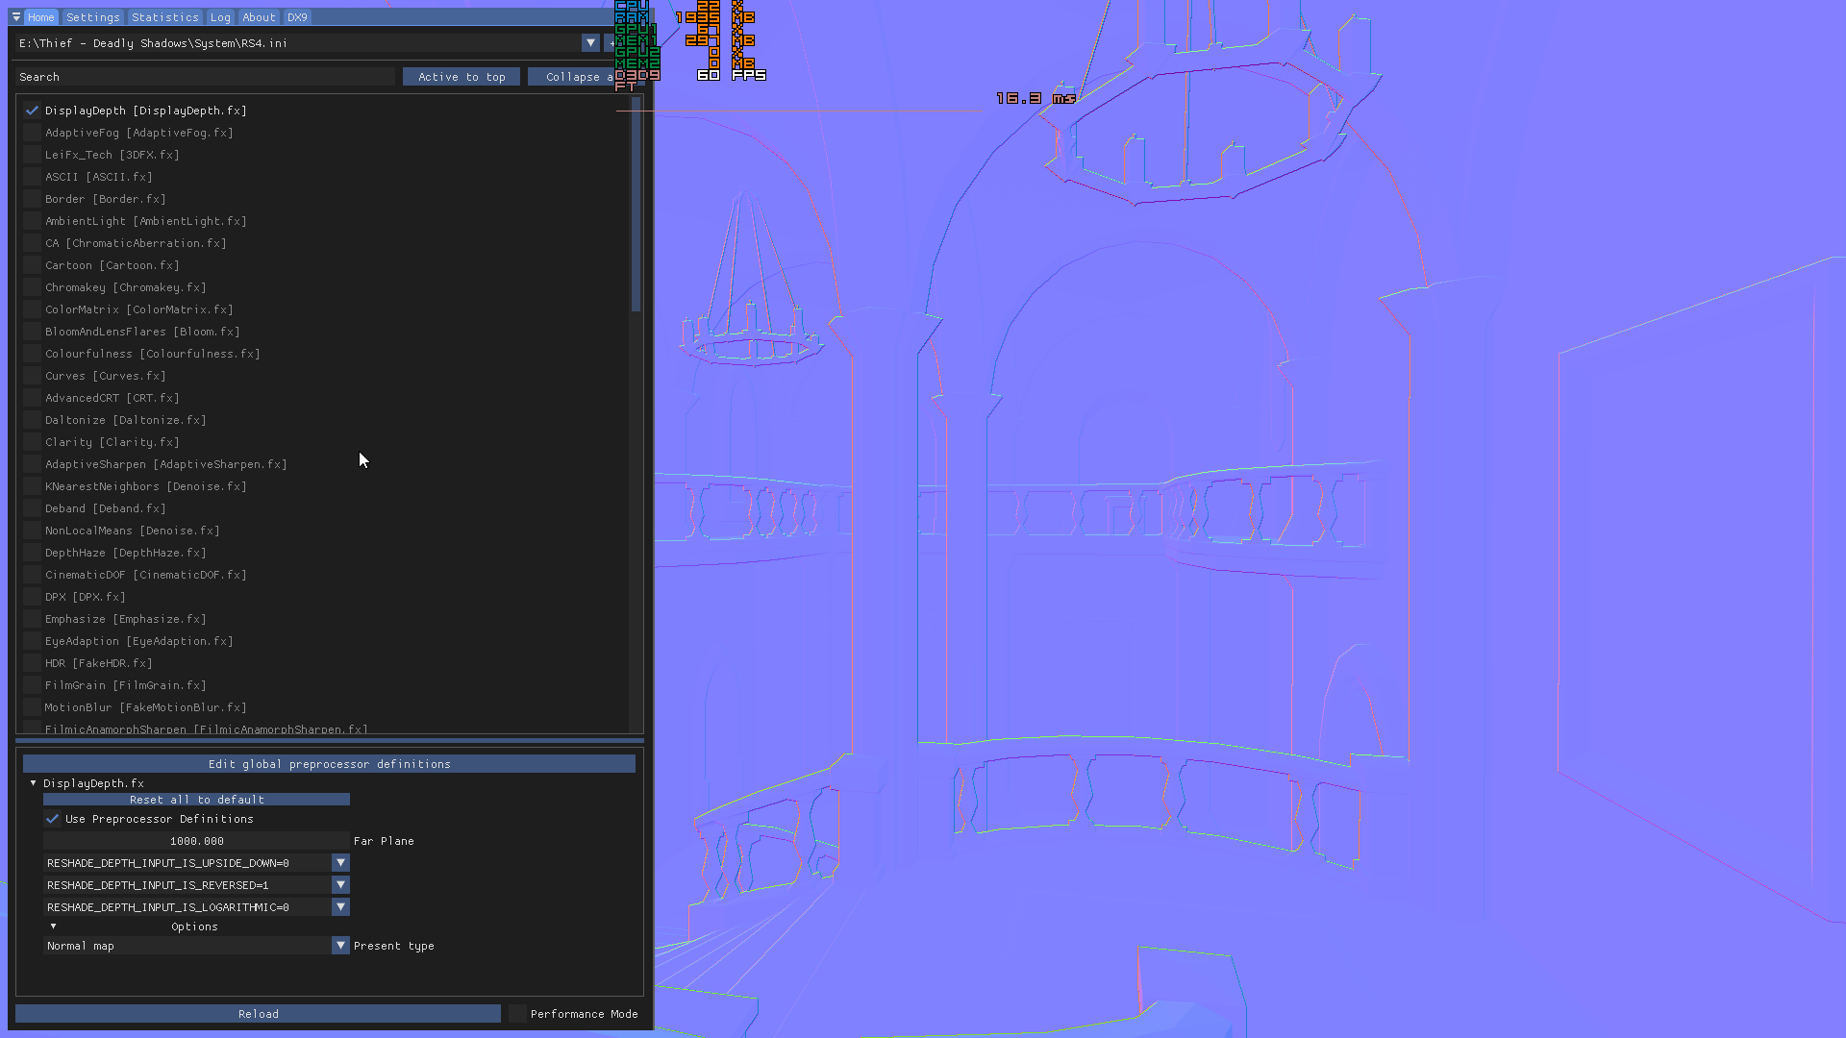Switch to the Home tab

(40, 17)
